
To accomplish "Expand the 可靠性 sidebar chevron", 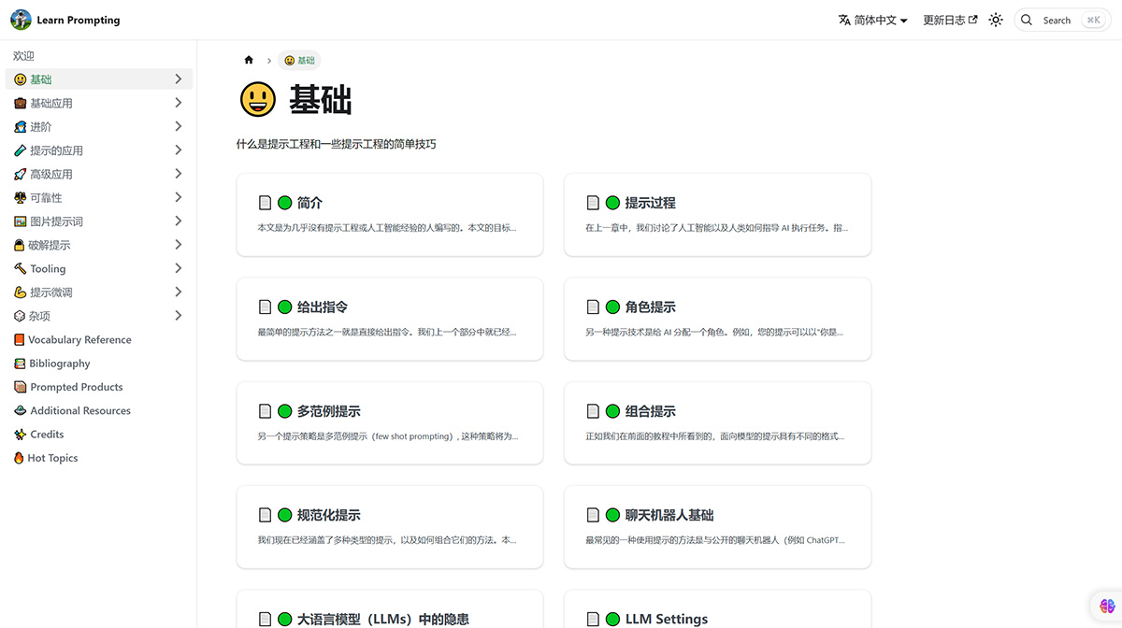I will (178, 197).
